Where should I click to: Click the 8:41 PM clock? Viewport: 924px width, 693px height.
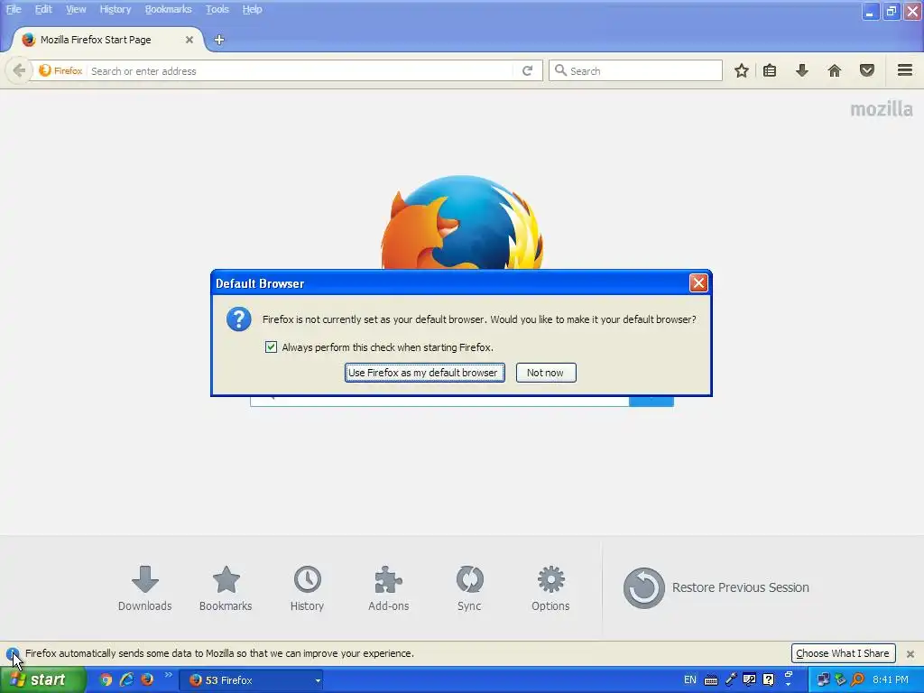click(x=891, y=680)
